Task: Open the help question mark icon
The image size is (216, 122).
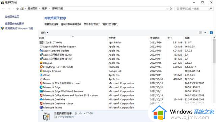Action: point(211,33)
